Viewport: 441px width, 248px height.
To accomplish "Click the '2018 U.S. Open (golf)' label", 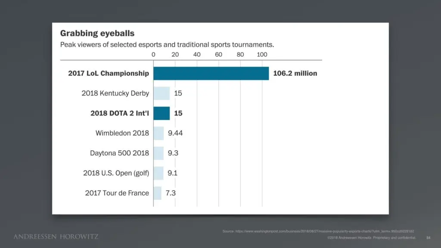I will tap(116, 173).
